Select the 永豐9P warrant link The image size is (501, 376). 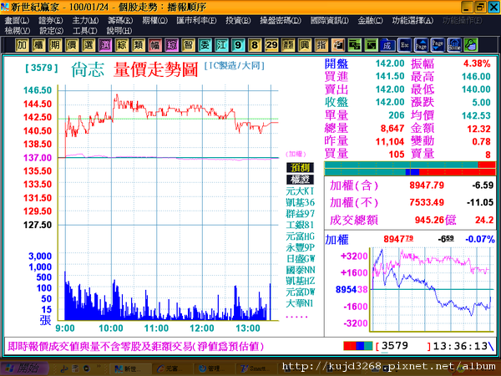click(x=300, y=247)
